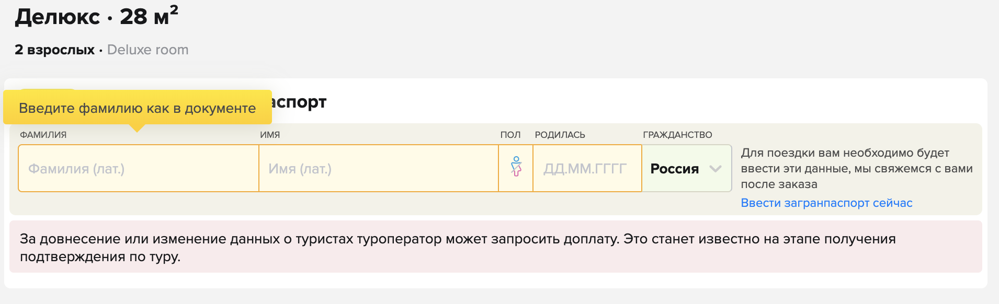Click the ГРАЖДАНСТВО column label
Viewport: 999px width, 304px height.
coord(677,135)
